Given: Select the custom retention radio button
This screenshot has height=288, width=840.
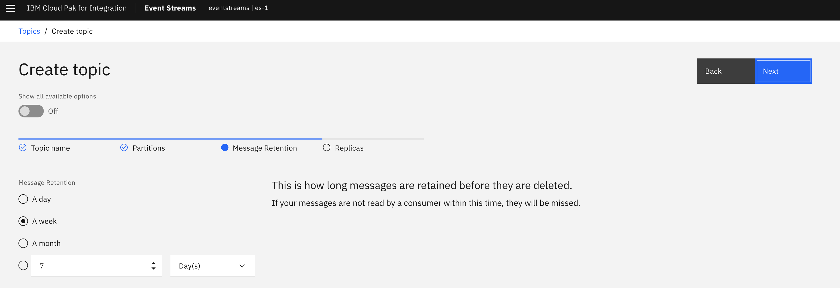Looking at the screenshot, I should (23, 266).
